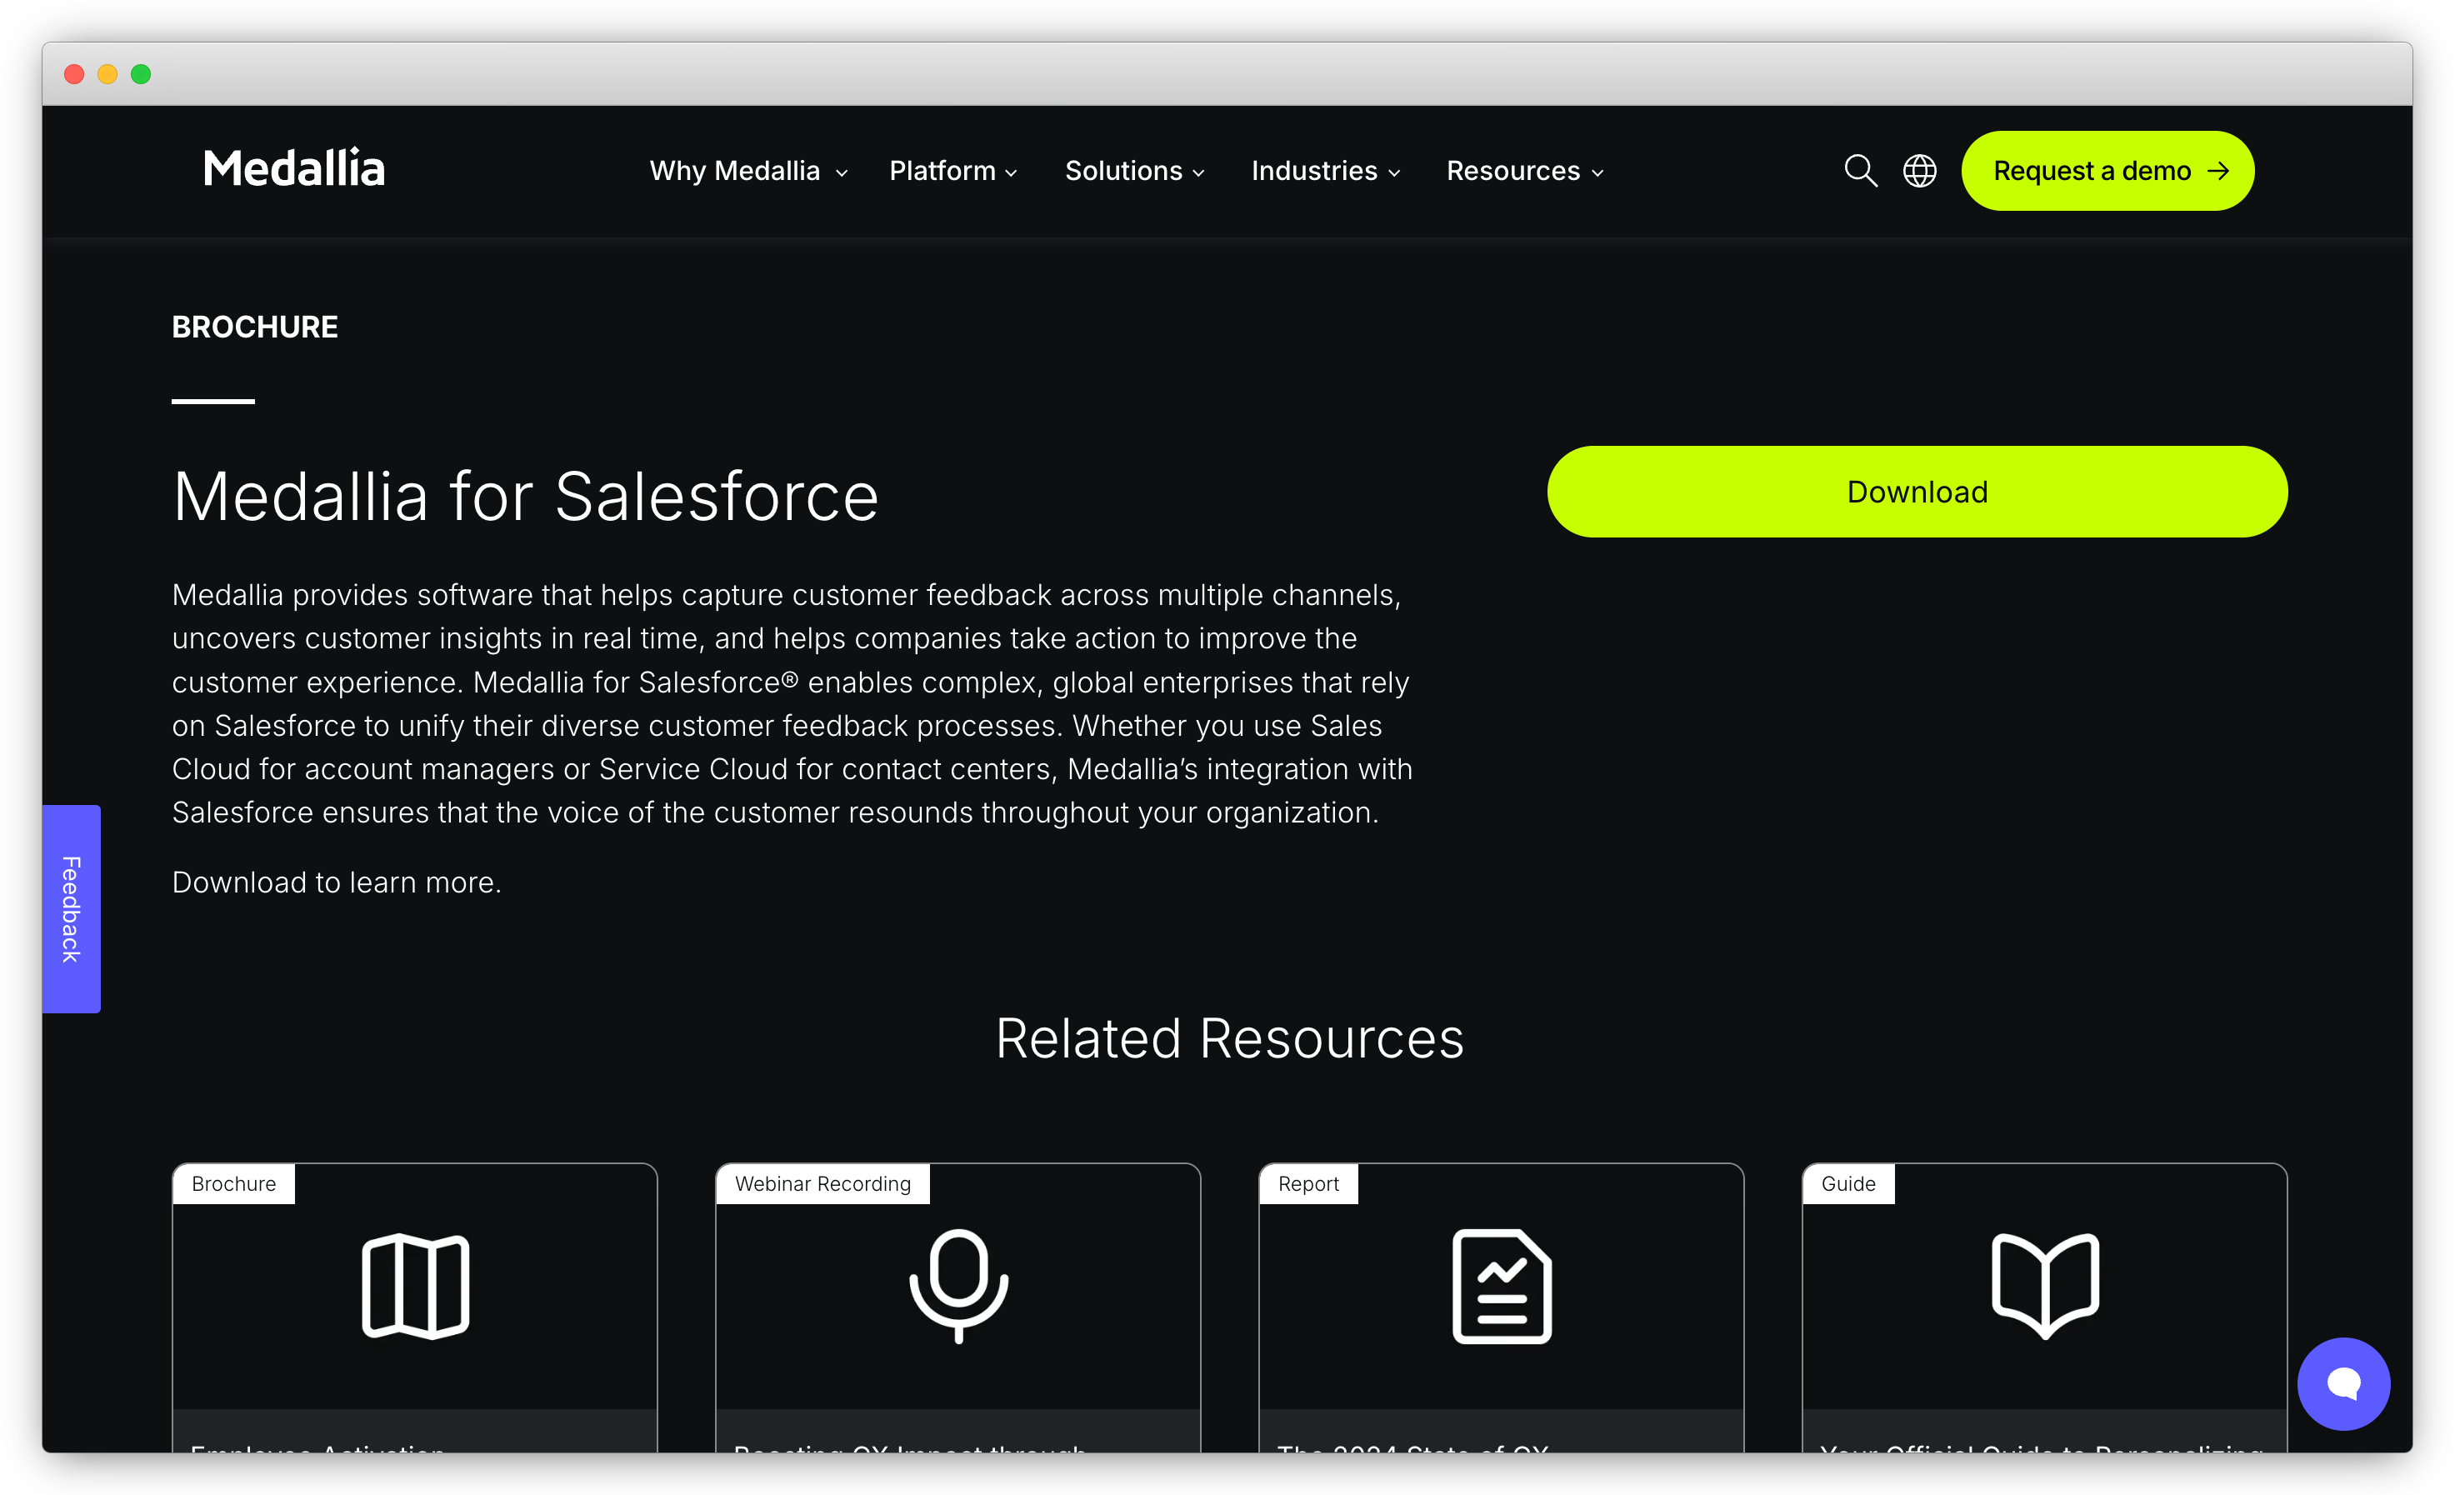Viewport: 2455px width, 1495px height.
Task: Click the report document icon on the Report card
Action: [1502, 1286]
